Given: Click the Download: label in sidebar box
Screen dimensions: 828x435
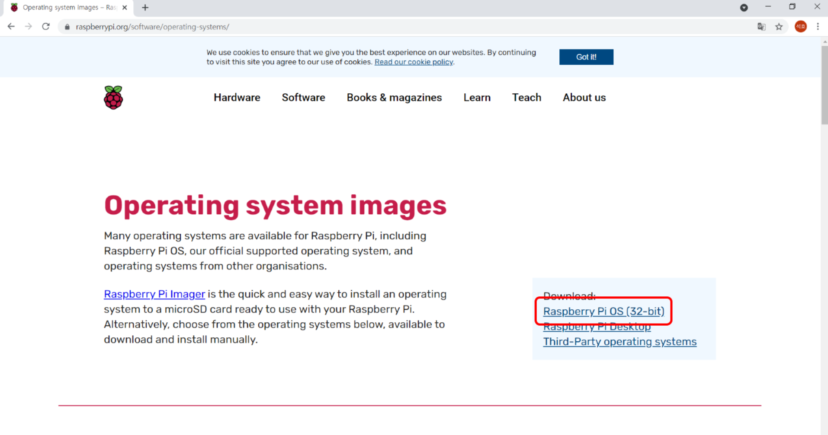Looking at the screenshot, I should (x=569, y=296).
